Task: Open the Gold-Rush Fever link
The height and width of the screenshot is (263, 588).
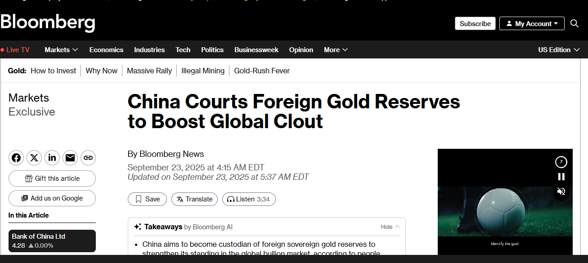Action: pyautogui.click(x=262, y=71)
